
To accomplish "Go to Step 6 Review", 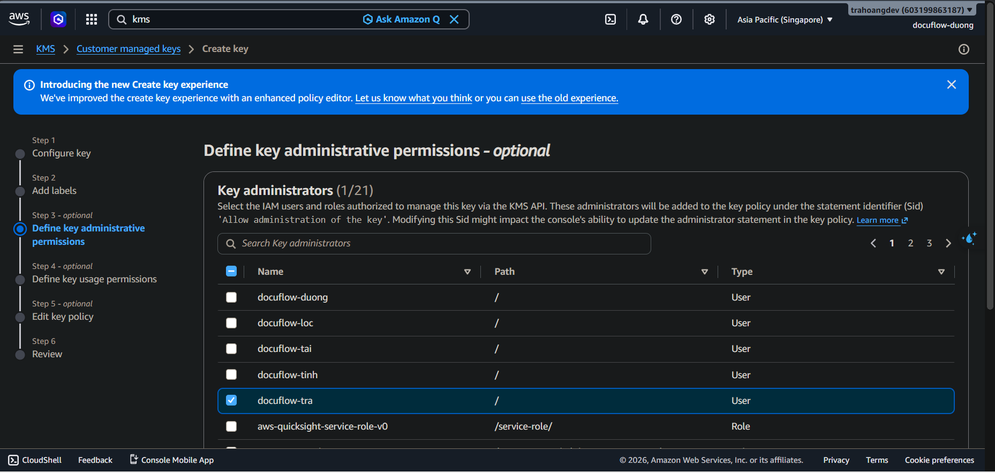I will (x=47, y=354).
